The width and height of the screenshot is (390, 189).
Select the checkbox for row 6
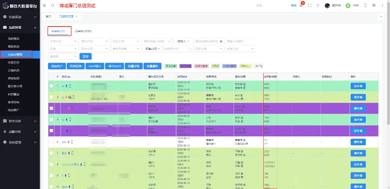tap(51, 142)
